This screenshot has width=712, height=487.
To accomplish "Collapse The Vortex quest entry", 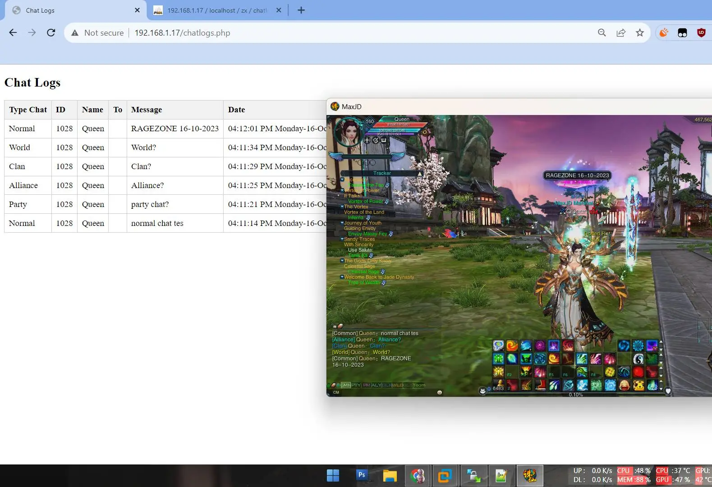I will point(342,207).
